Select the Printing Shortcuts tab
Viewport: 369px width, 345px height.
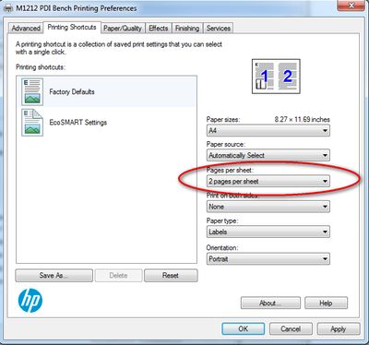coord(72,28)
